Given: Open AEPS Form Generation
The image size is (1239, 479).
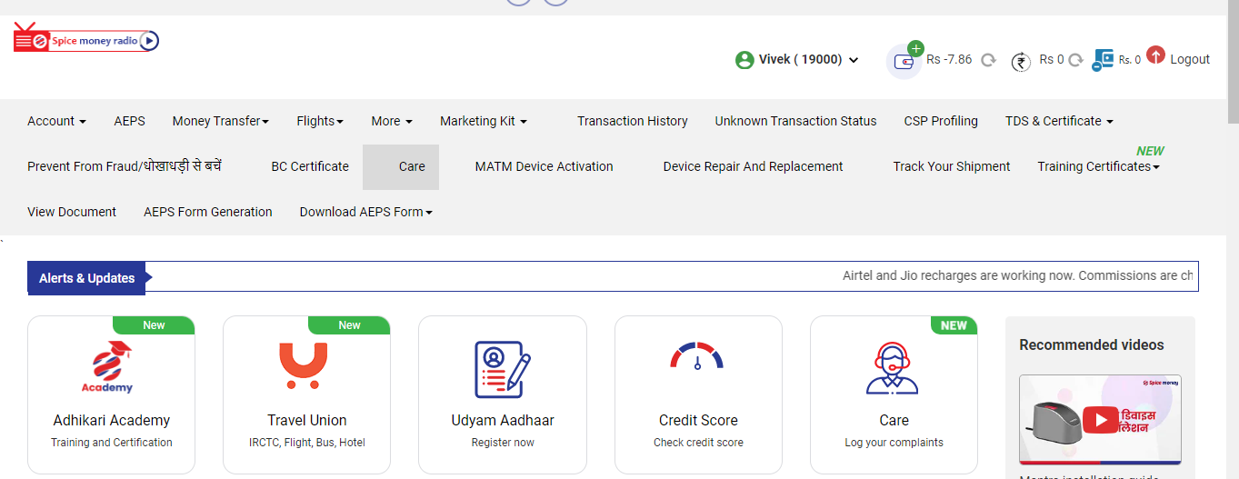Looking at the screenshot, I should tap(208, 212).
